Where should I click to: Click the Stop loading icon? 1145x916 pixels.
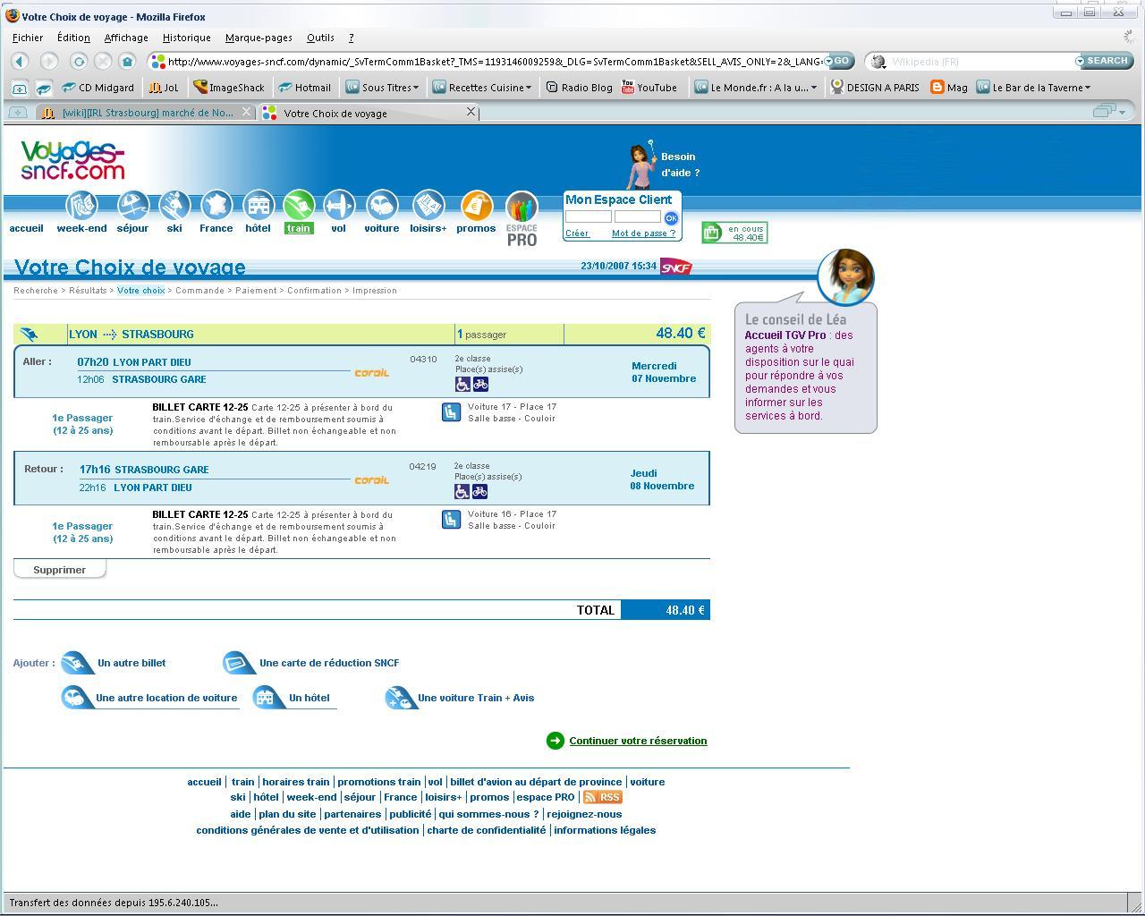[103, 62]
